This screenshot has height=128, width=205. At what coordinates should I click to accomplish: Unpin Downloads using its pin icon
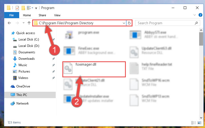pyautogui.click(x=54, y=59)
